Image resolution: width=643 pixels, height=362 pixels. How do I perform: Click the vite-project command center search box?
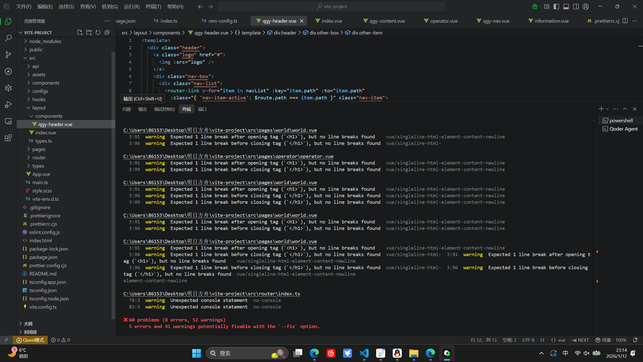331,7
